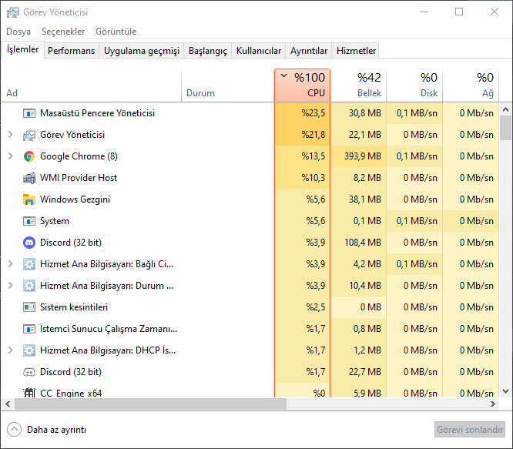Expand the Görev Yöneticisi process group
This screenshot has height=449, width=513.
11,135
